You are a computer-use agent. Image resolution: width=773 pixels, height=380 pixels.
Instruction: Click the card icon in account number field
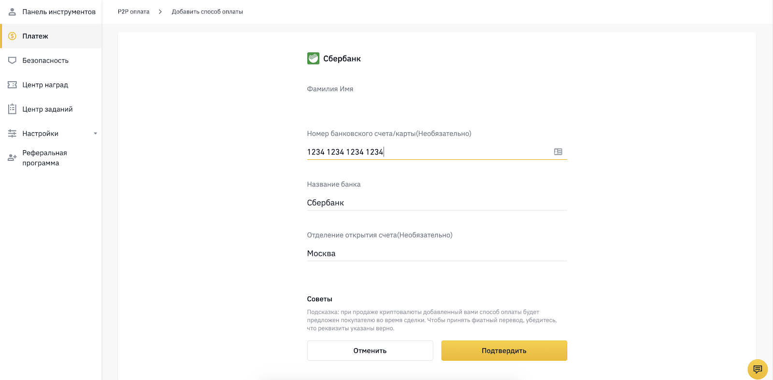558,152
